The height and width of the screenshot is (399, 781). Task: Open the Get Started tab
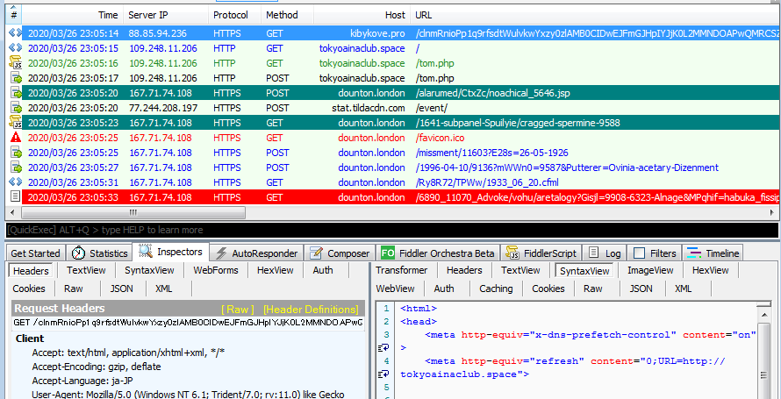[35, 253]
